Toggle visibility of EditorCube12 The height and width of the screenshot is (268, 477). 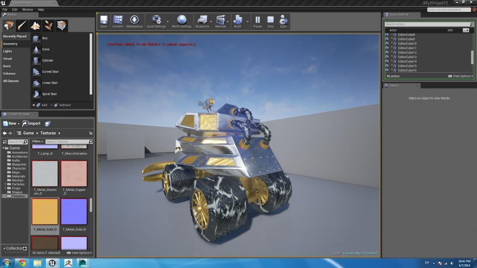point(387,52)
